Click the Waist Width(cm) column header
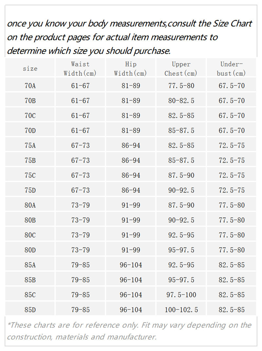This screenshot has width=262, height=351. pos(80,69)
